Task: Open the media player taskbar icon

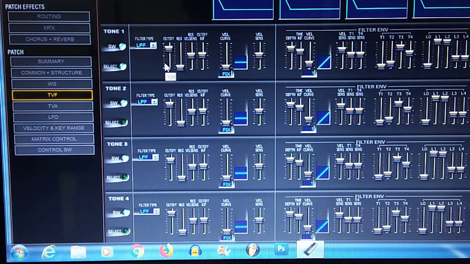Action: tap(107, 252)
